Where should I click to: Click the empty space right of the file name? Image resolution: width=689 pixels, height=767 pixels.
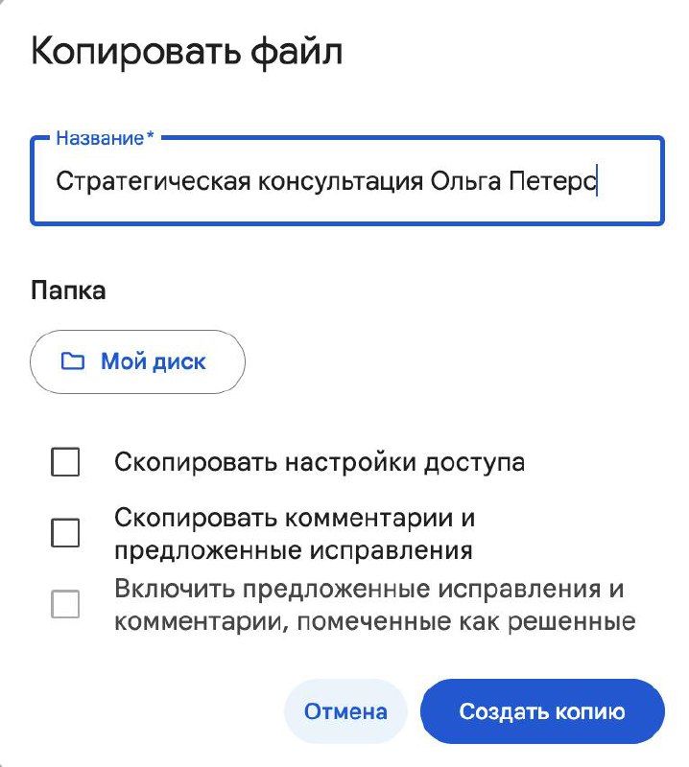click(x=630, y=181)
